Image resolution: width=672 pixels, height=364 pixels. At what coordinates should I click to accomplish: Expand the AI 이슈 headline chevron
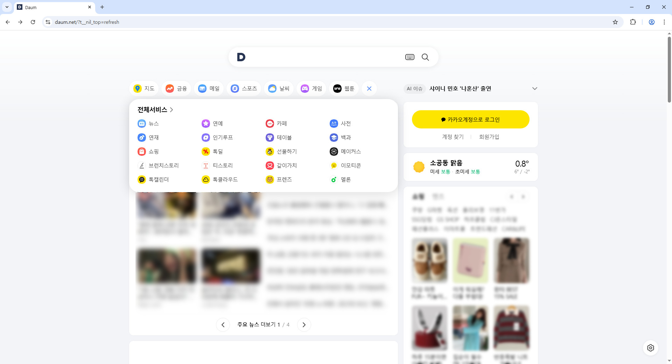pyautogui.click(x=534, y=89)
